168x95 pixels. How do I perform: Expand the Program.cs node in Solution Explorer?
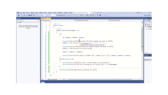[147, 29]
